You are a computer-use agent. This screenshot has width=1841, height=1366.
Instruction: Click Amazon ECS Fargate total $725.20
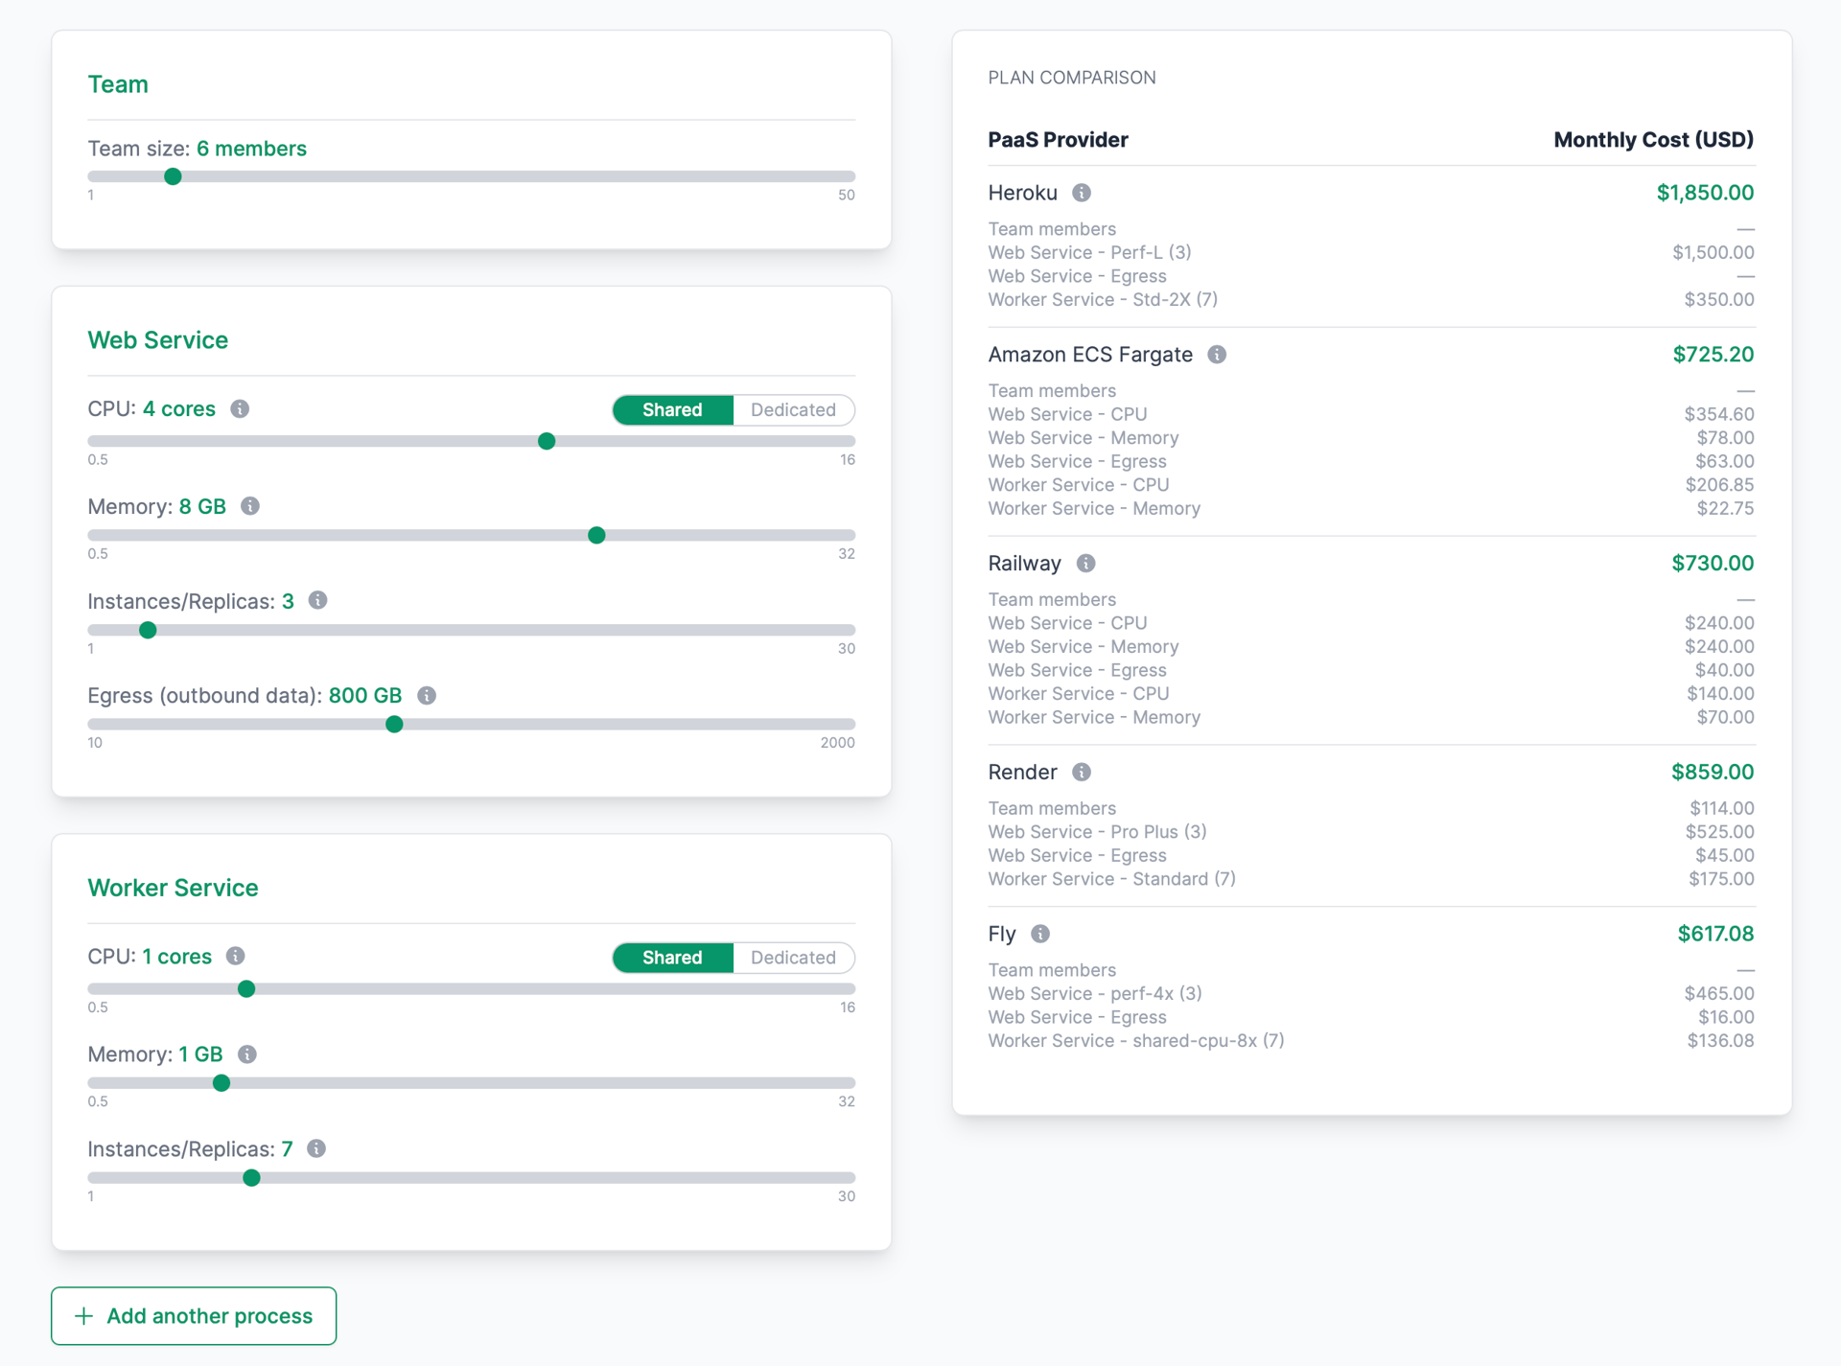click(1713, 355)
